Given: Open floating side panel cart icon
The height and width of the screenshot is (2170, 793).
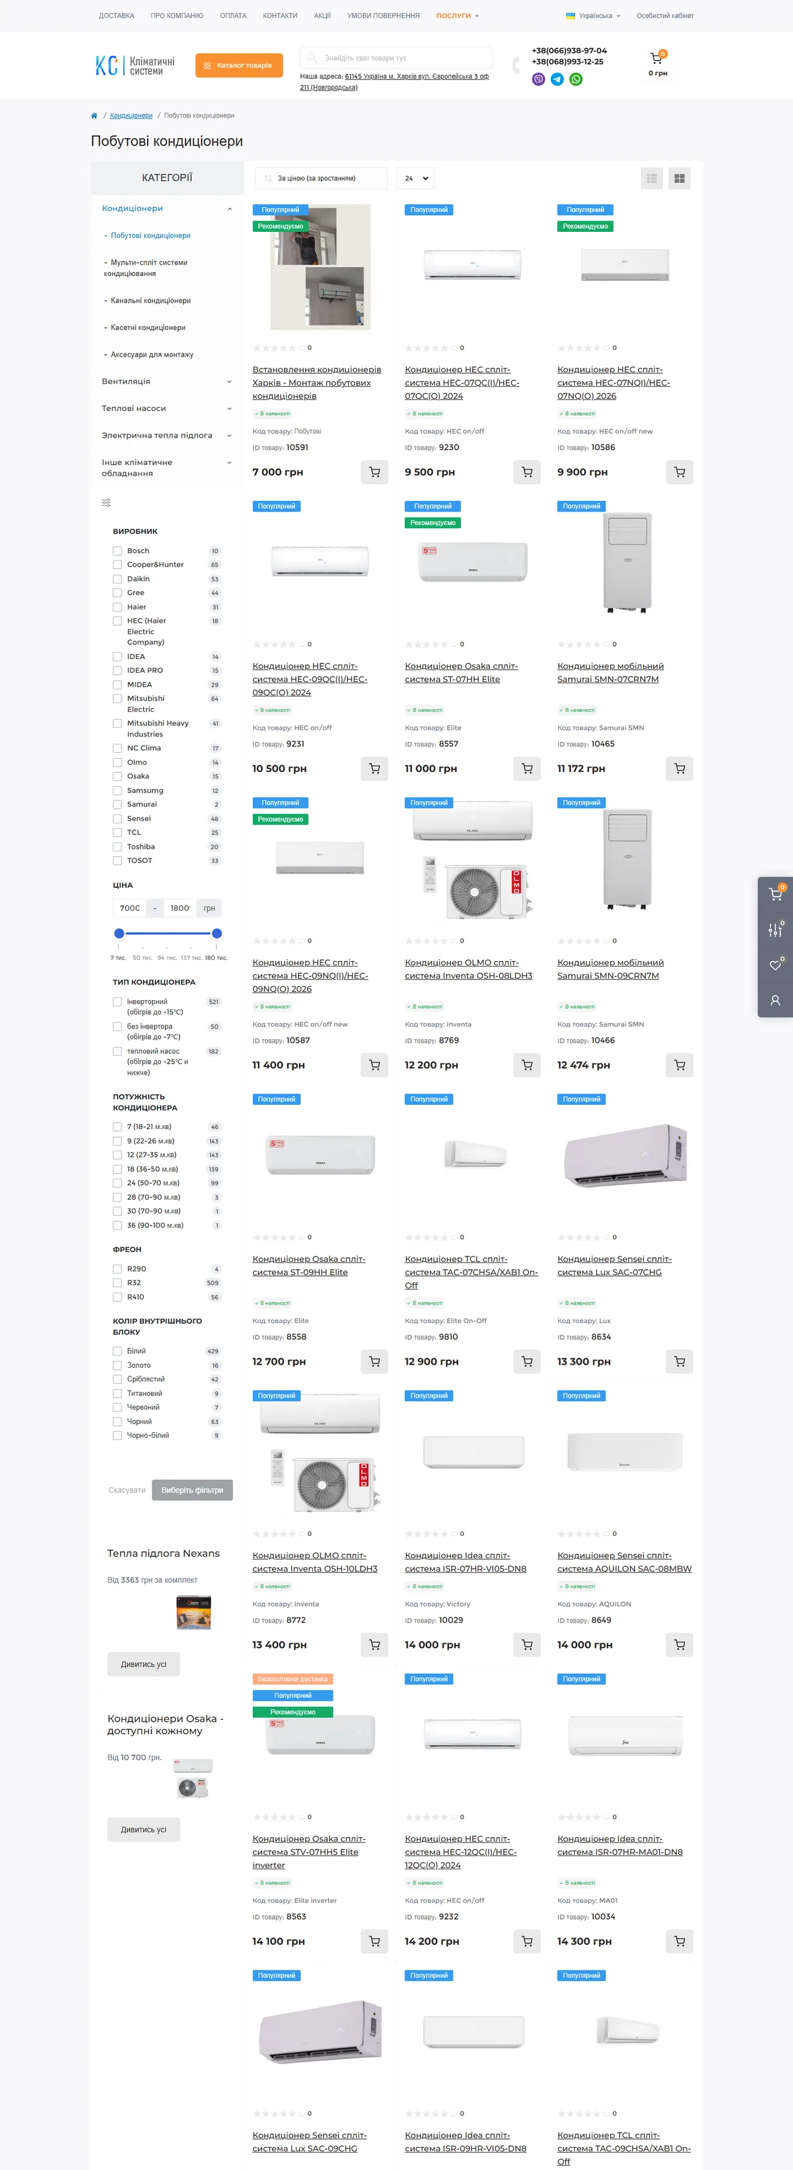Looking at the screenshot, I should (x=775, y=894).
